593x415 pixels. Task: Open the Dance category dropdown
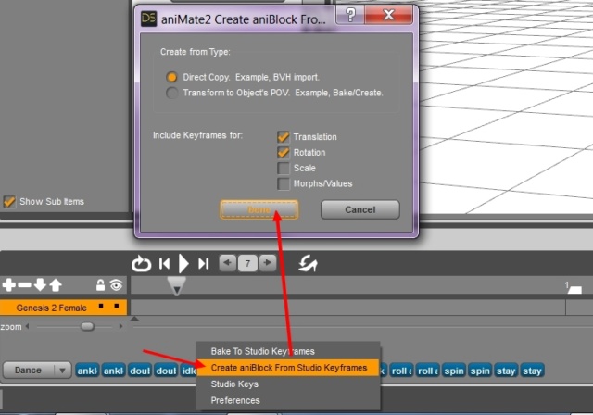click(x=37, y=371)
